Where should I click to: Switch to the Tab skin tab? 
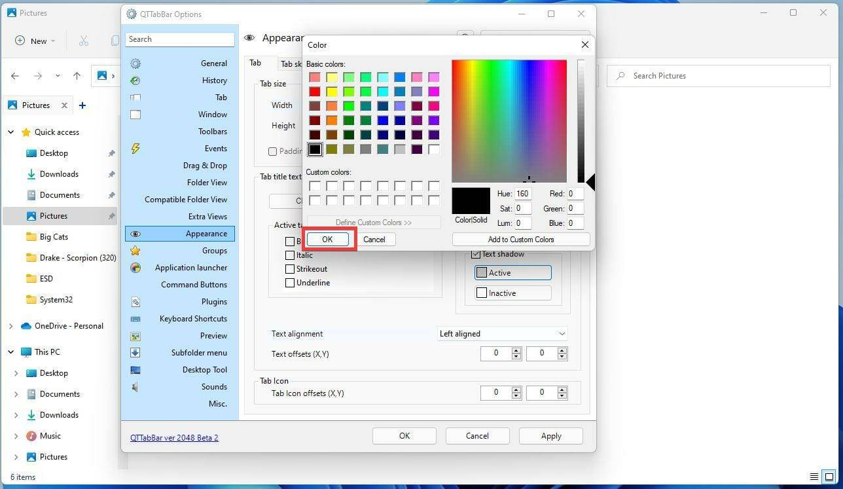click(x=293, y=63)
